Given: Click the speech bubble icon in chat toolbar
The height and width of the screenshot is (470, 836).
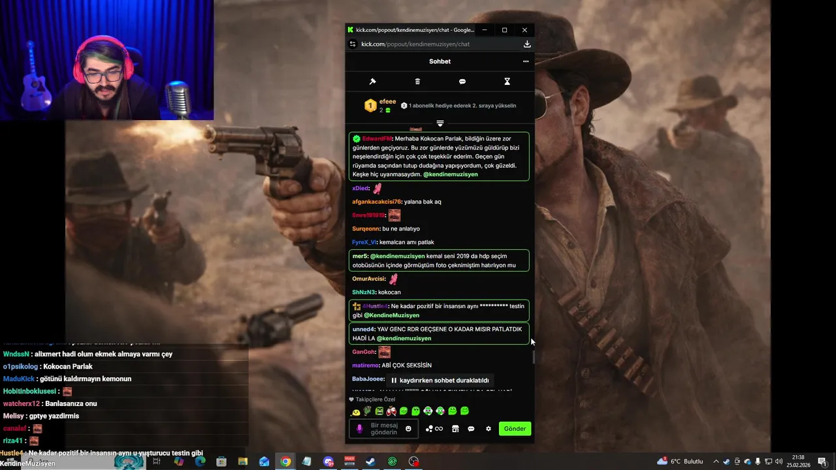Looking at the screenshot, I should tap(462, 82).
